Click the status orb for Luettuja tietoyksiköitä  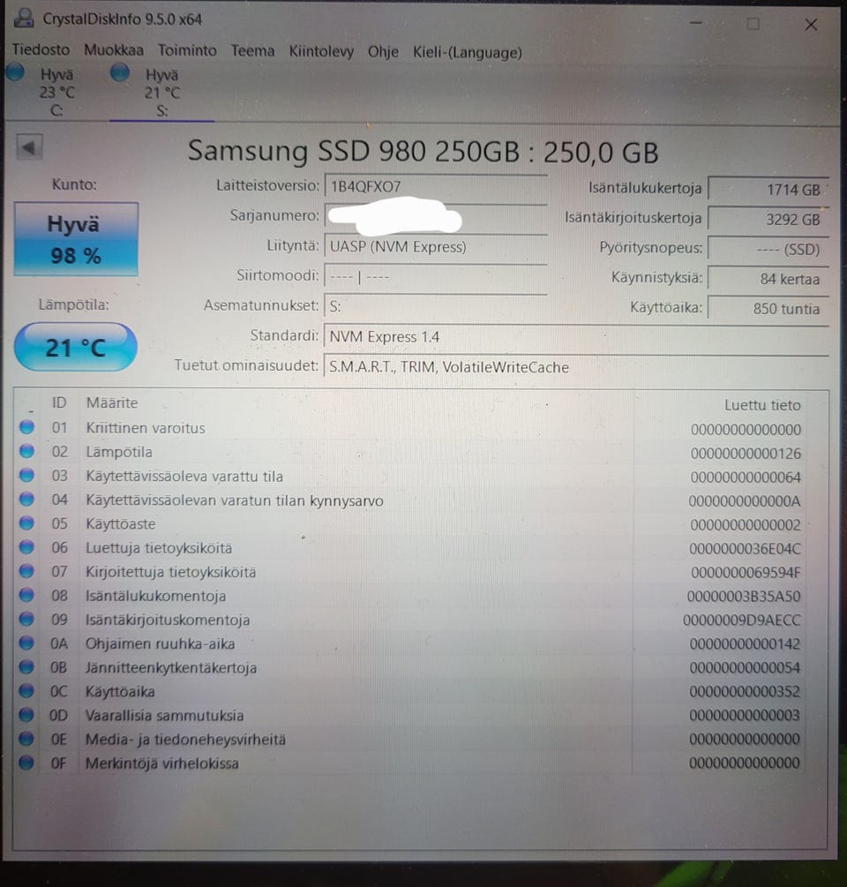(26, 547)
